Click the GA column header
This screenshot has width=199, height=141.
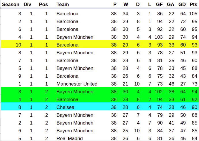(170, 4)
